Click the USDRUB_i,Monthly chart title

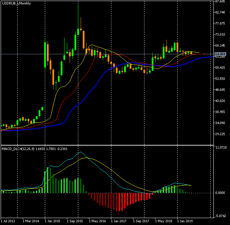tap(16, 3)
